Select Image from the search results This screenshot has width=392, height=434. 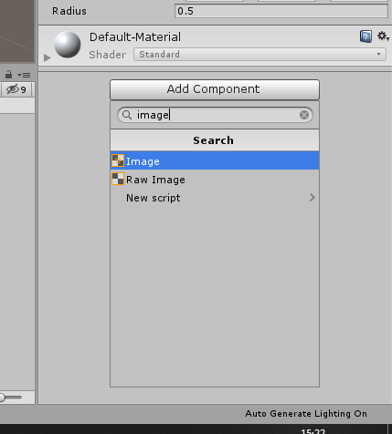[215, 160]
